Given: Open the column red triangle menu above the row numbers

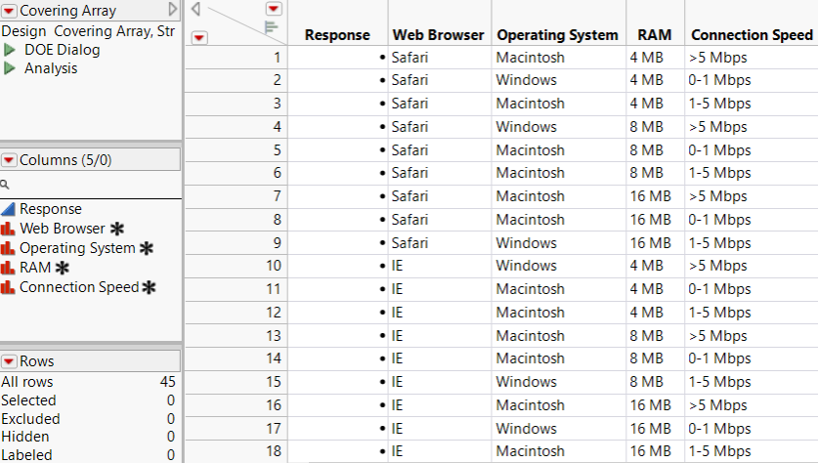Looking at the screenshot, I should click(275, 9).
